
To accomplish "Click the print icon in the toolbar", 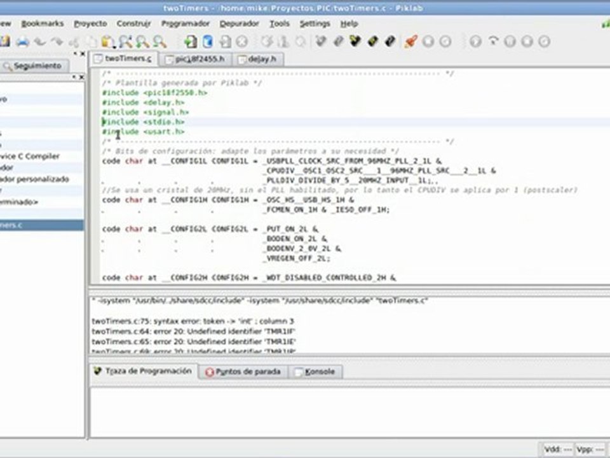I will pos(22,41).
